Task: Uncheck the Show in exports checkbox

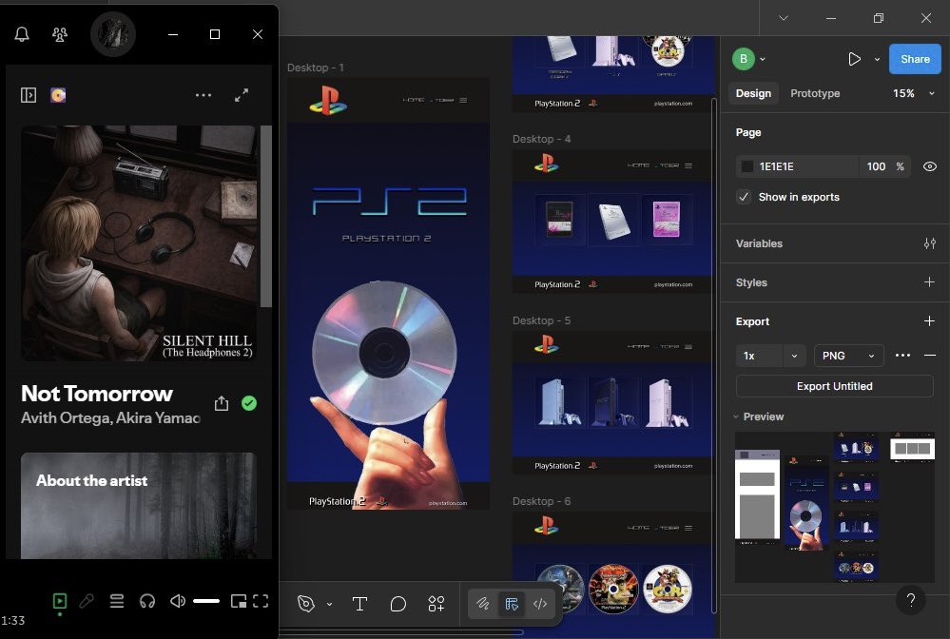Action: (x=744, y=197)
